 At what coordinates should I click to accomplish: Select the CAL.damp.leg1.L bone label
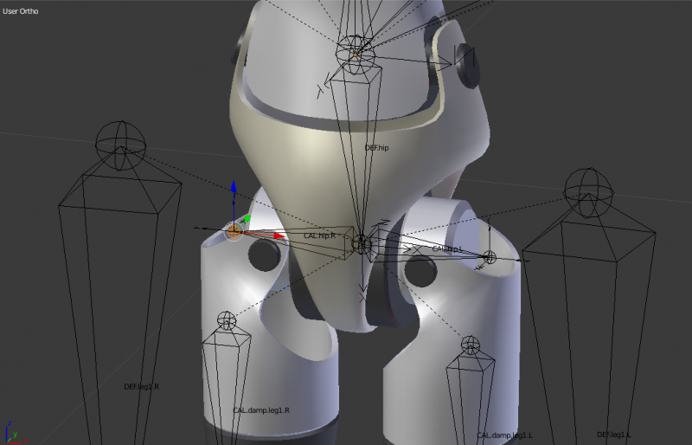505,435
